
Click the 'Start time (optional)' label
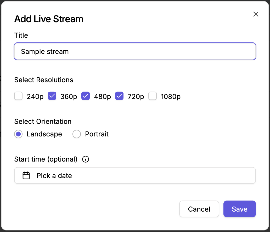point(46,159)
